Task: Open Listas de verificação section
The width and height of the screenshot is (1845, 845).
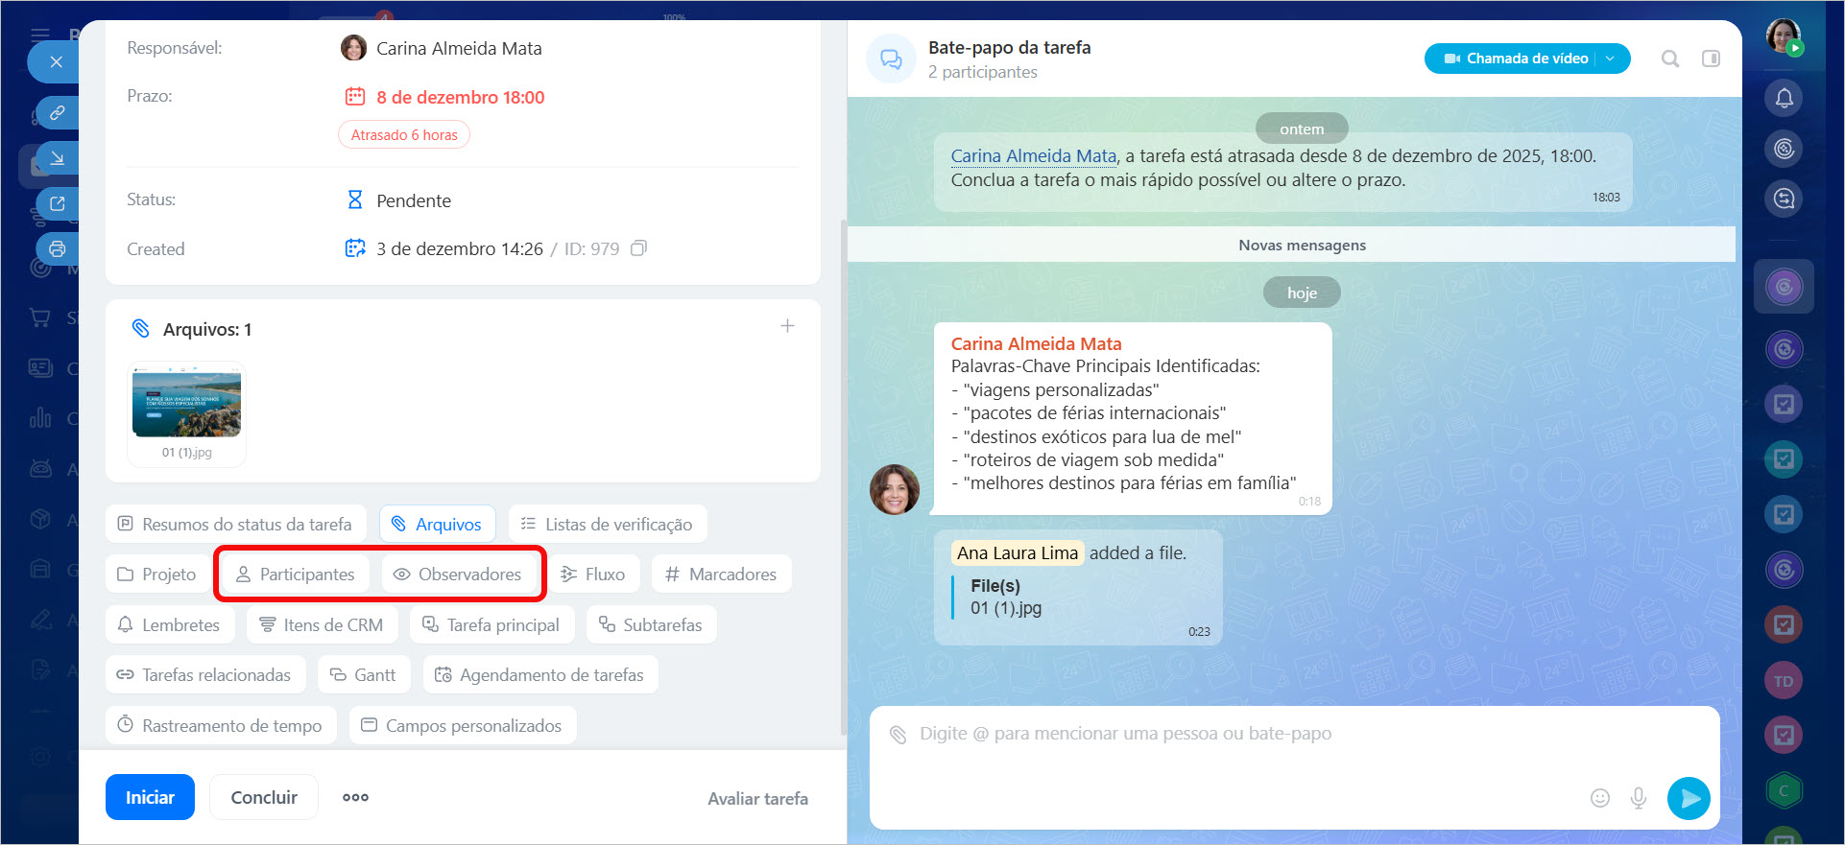Action: tap(607, 525)
